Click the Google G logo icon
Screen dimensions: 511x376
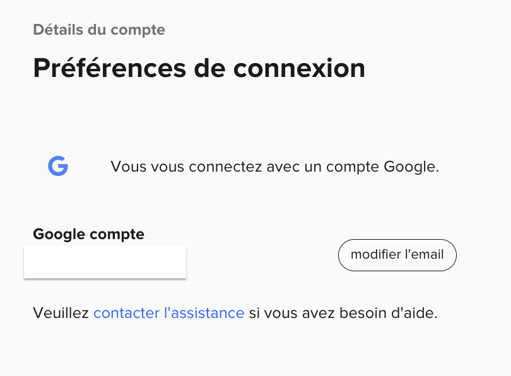[58, 166]
